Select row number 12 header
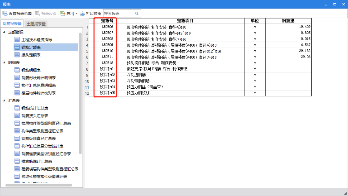348x196 pixels. point(87,93)
